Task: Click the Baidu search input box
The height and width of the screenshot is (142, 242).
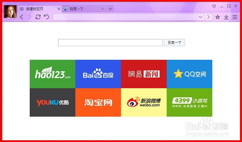Action: tap(110, 43)
